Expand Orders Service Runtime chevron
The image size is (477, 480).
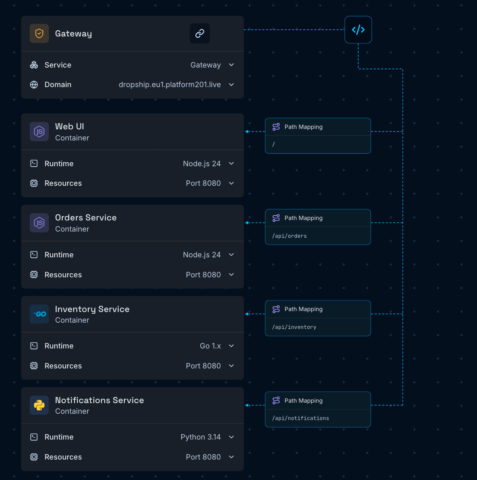coord(231,255)
